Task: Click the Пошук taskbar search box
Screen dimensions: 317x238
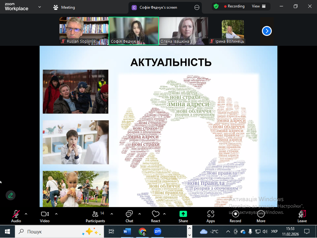Action: [x=60, y=231]
